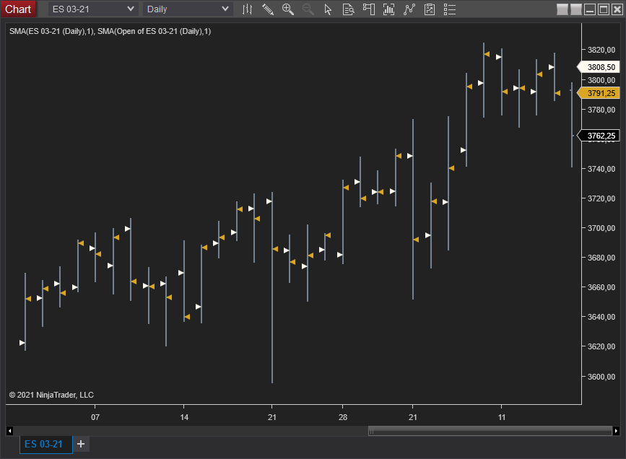The image size is (626, 459).
Task: Click the 3820,00 price axis label
Action: [601, 50]
